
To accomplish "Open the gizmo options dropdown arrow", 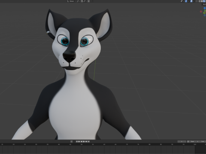I will (x=188, y=1).
